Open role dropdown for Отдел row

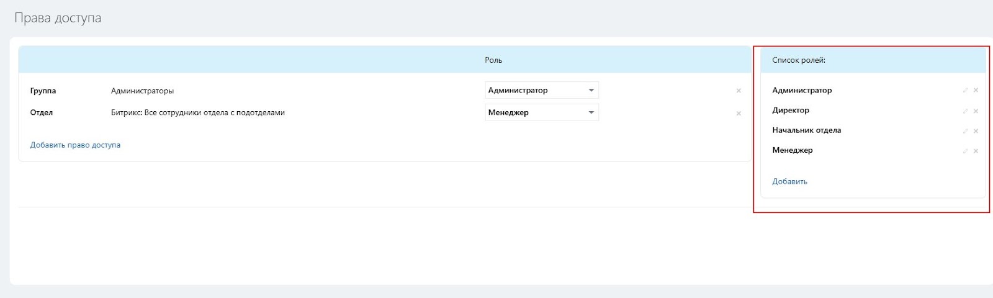(x=541, y=112)
